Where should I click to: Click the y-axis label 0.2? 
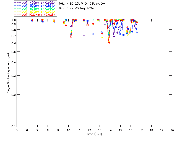14,95
